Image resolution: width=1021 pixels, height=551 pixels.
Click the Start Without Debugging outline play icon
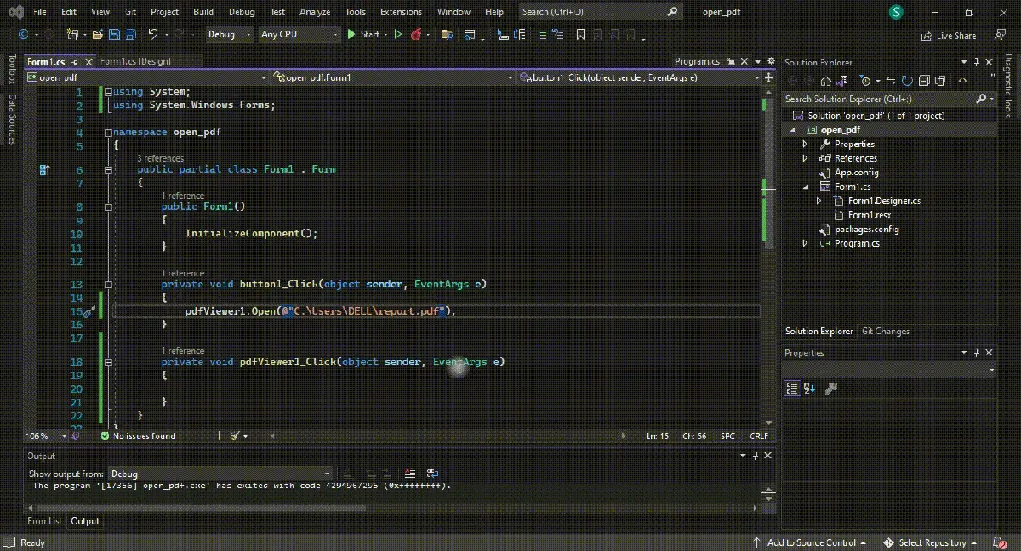tap(396, 35)
